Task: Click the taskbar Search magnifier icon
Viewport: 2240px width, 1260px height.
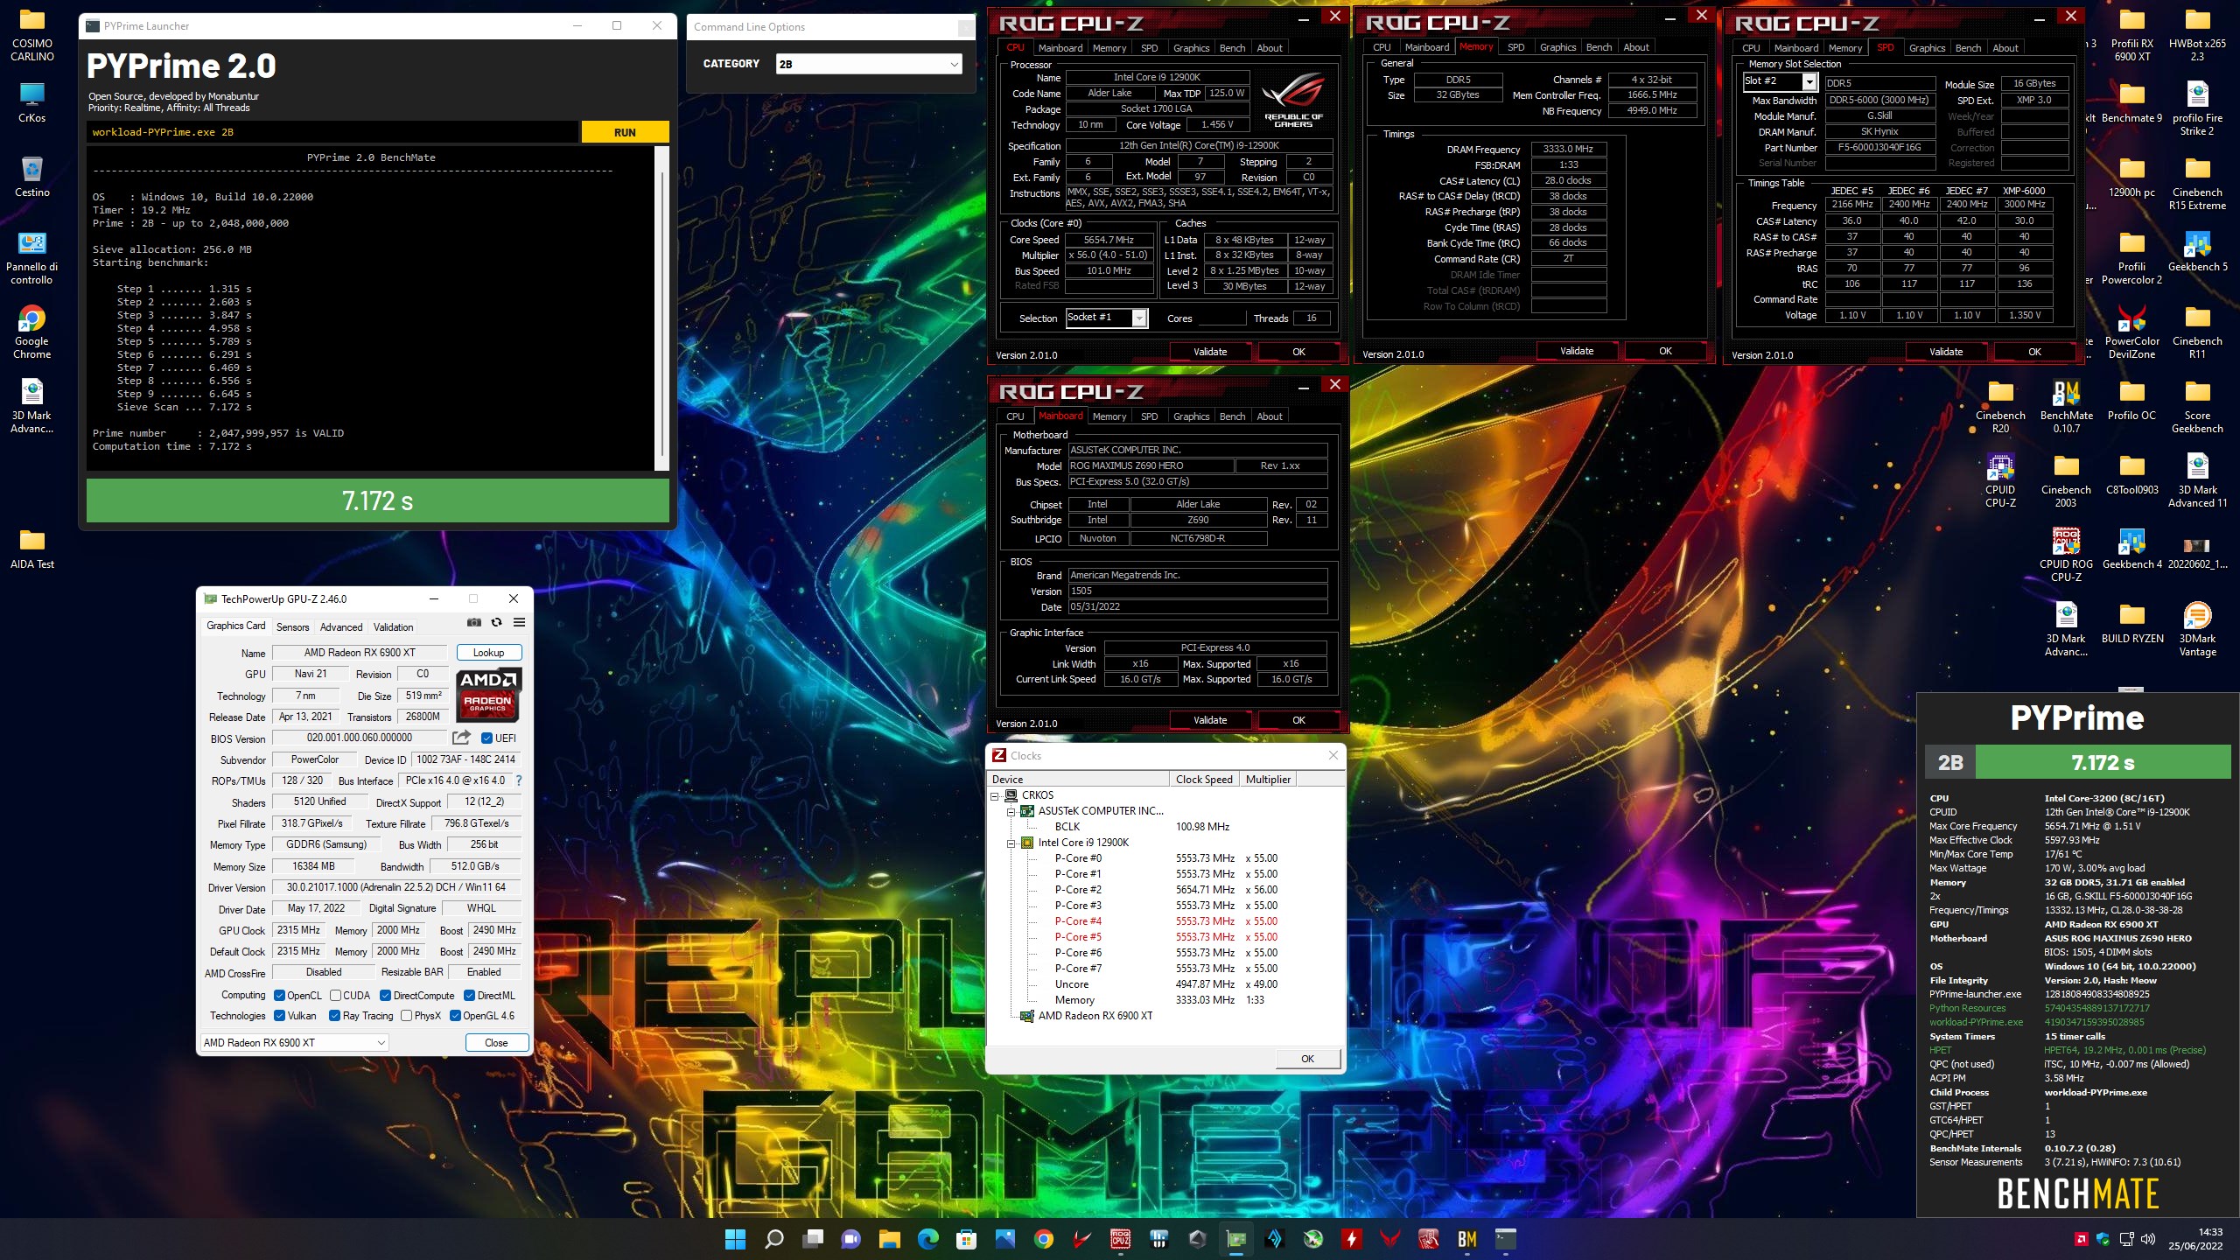Action: pos(773,1239)
